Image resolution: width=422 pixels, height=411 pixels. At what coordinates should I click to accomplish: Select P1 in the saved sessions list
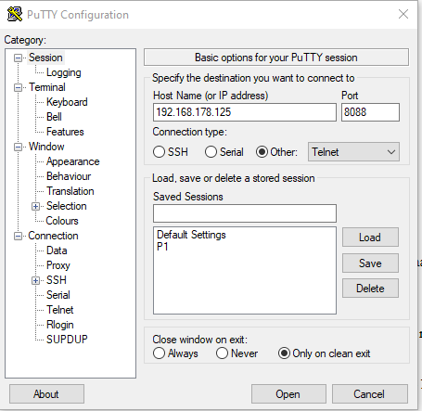point(162,247)
